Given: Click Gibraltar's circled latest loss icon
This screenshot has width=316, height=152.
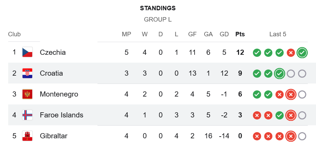Looking at the screenshot, I should (291, 136).
